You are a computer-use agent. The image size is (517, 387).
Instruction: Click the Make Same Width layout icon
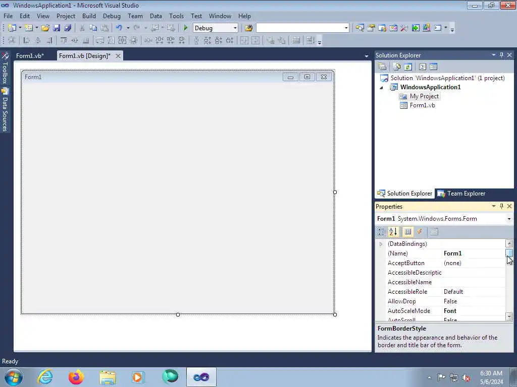(100, 40)
